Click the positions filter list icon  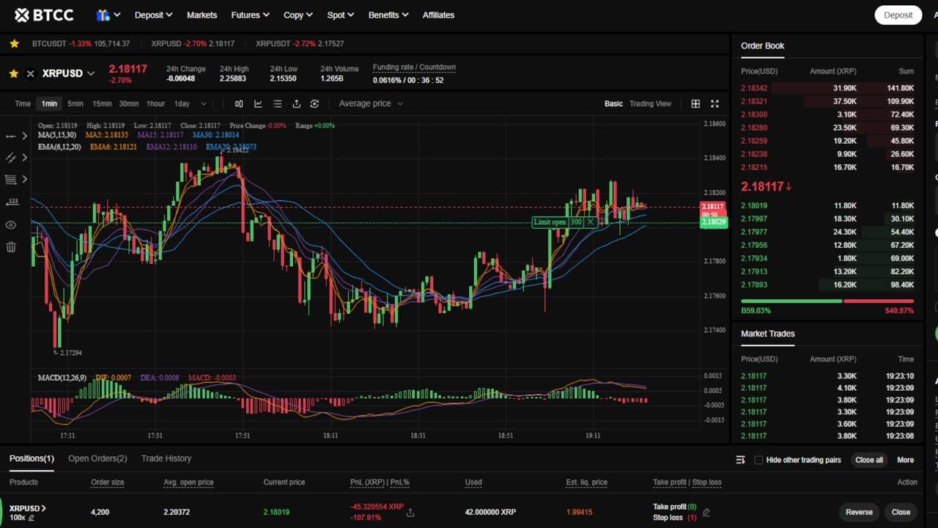click(x=740, y=460)
